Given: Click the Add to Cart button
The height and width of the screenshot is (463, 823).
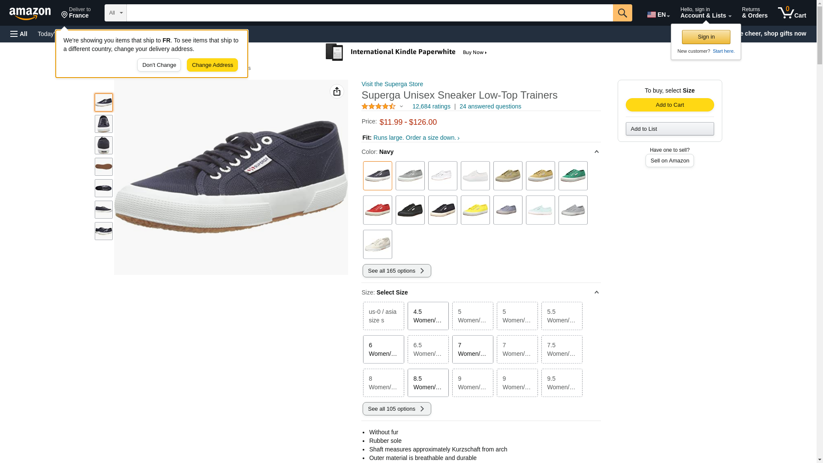Looking at the screenshot, I should tap(670, 105).
